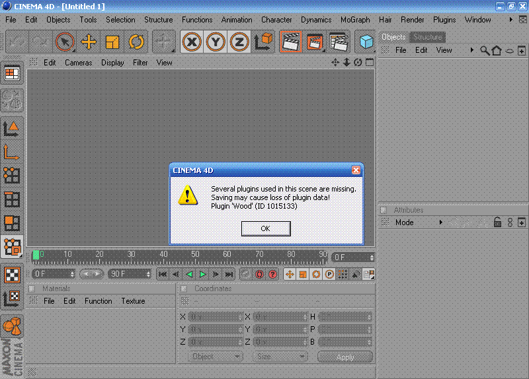Select the Scale tool
This screenshot has height=379, width=529.
click(112, 42)
